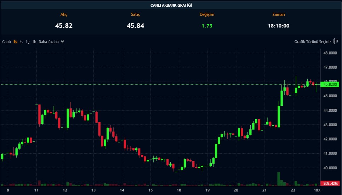Click the Zaman time value 18:10:00
Viewport: 342px width, 195px height.
(278, 26)
